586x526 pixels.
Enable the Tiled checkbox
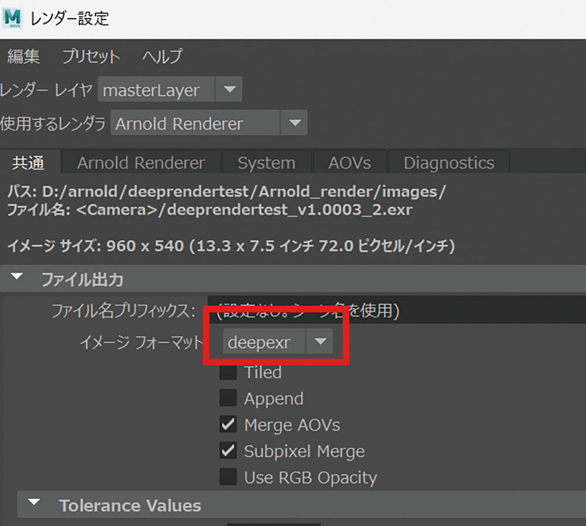[x=228, y=373]
